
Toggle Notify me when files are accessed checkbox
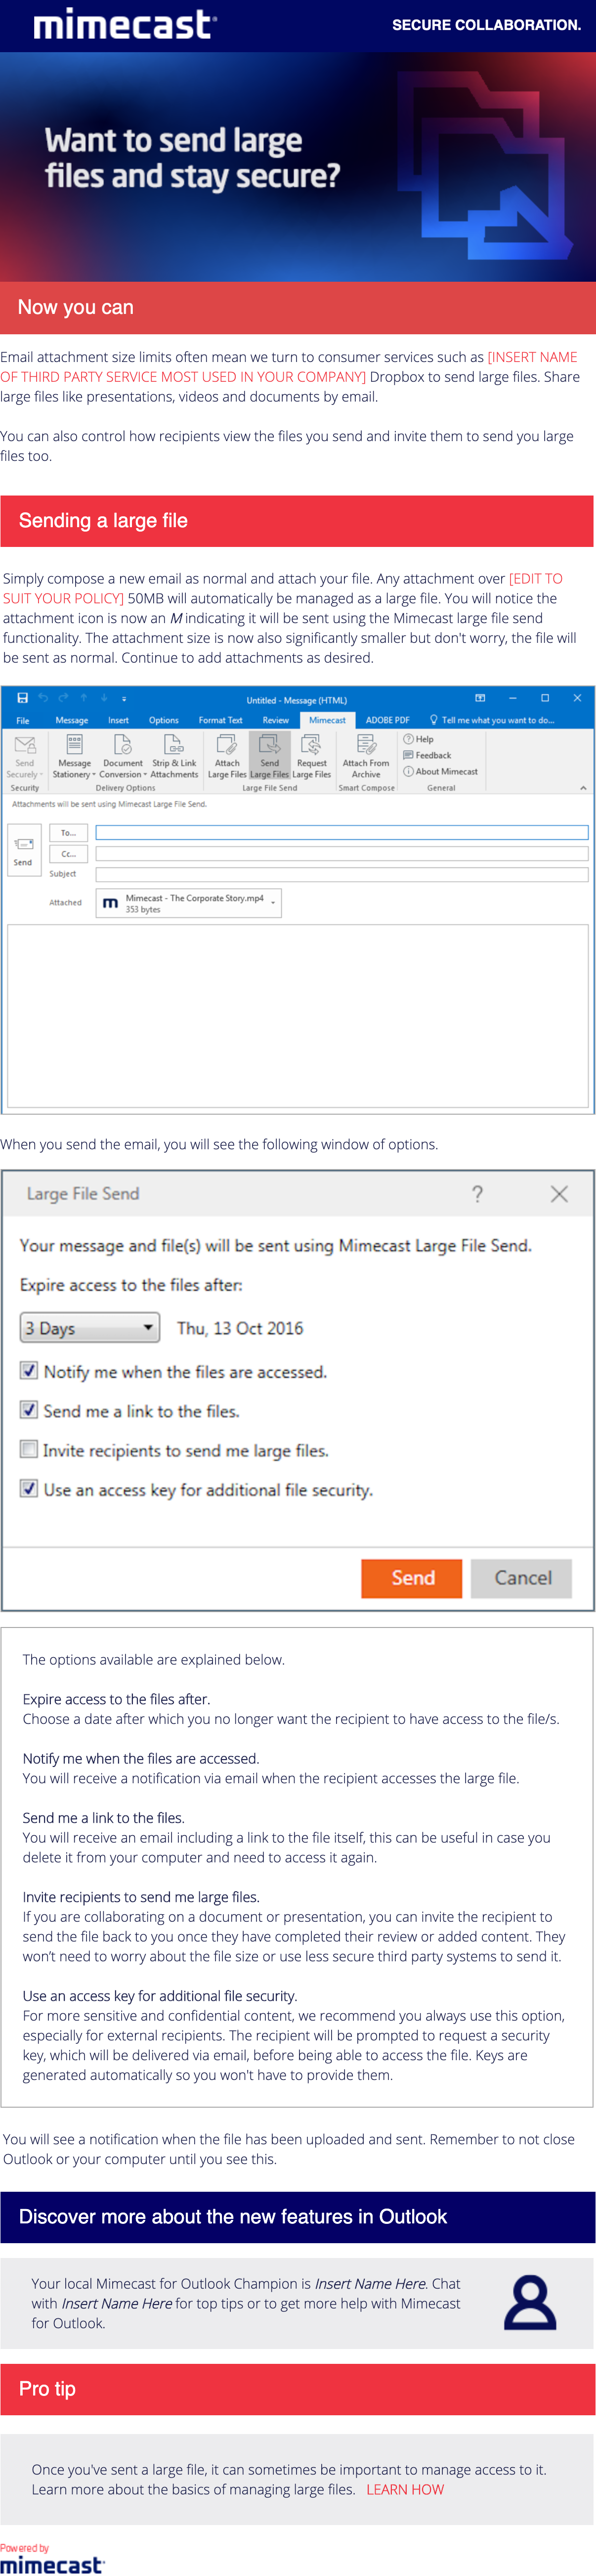[29, 1371]
